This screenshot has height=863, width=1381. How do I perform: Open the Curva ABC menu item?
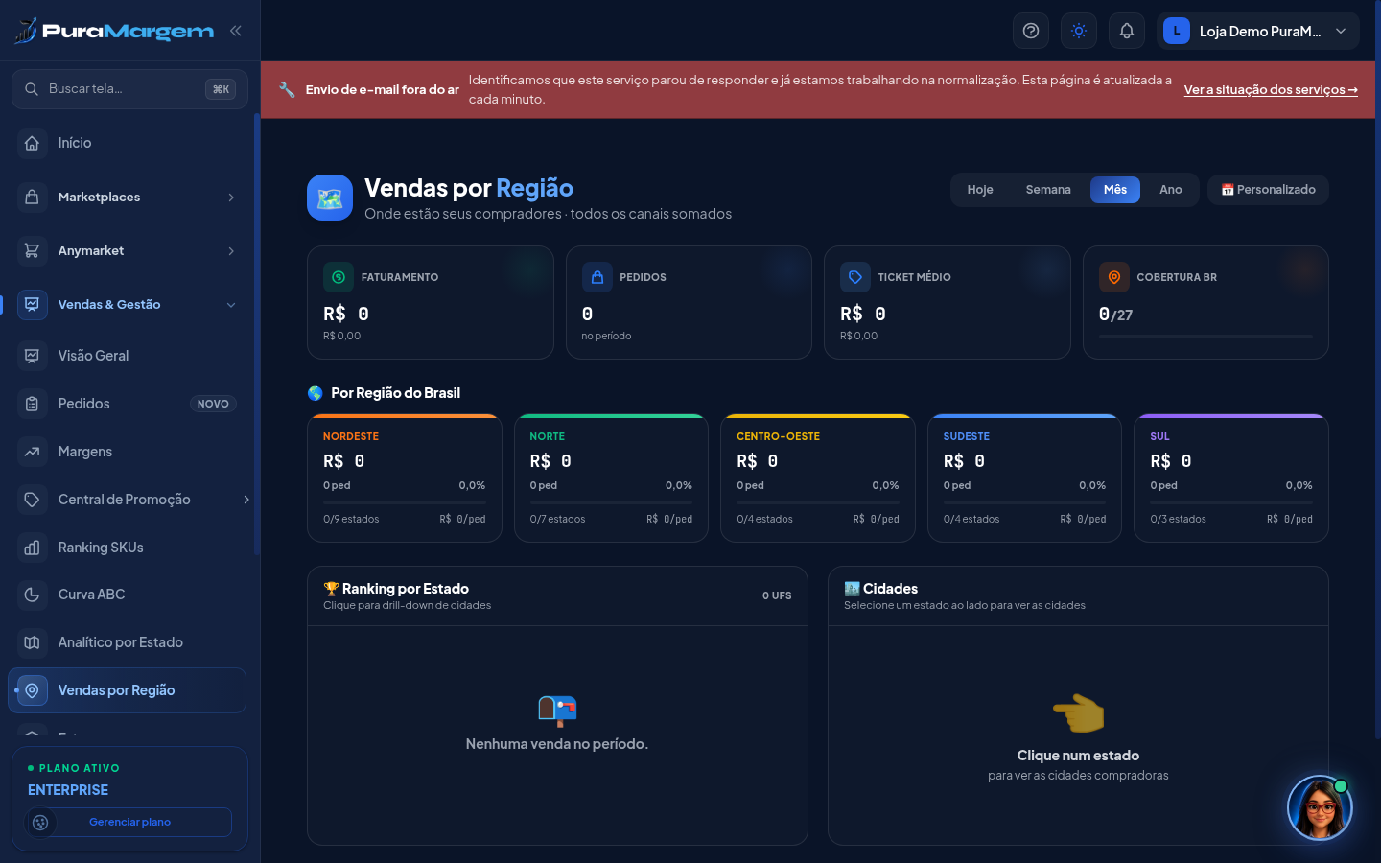[x=127, y=595]
